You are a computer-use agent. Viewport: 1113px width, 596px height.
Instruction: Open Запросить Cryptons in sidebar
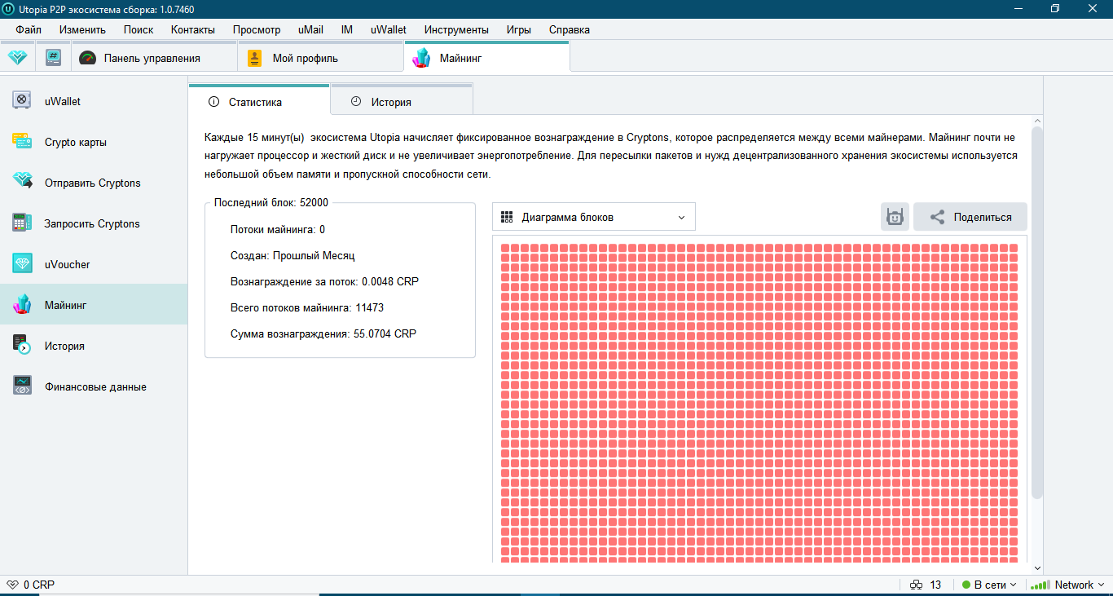pyautogui.click(x=94, y=223)
